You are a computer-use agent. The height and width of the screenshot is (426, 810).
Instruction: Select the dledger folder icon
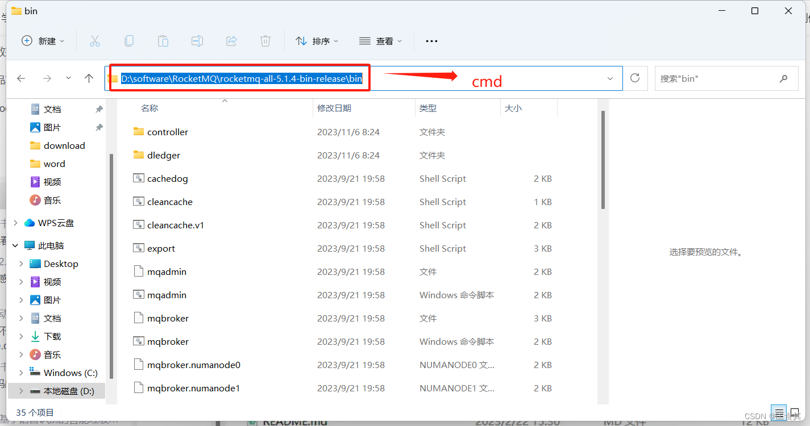[x=139, y=155]
